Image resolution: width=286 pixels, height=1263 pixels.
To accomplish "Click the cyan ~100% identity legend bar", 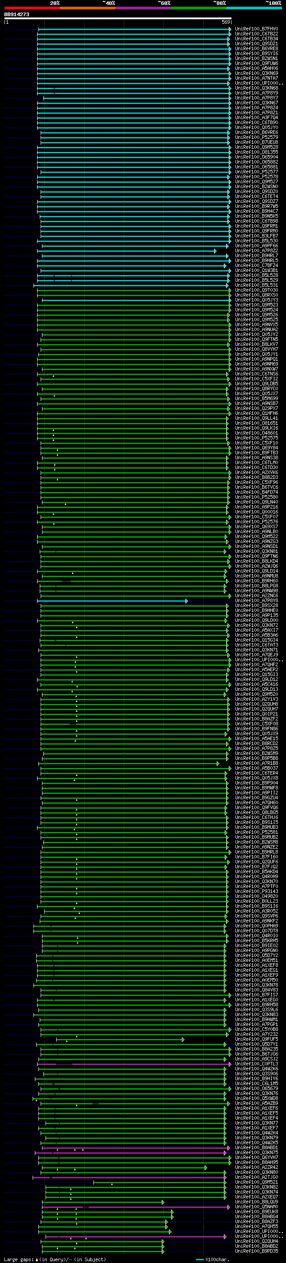I will 254,8.
